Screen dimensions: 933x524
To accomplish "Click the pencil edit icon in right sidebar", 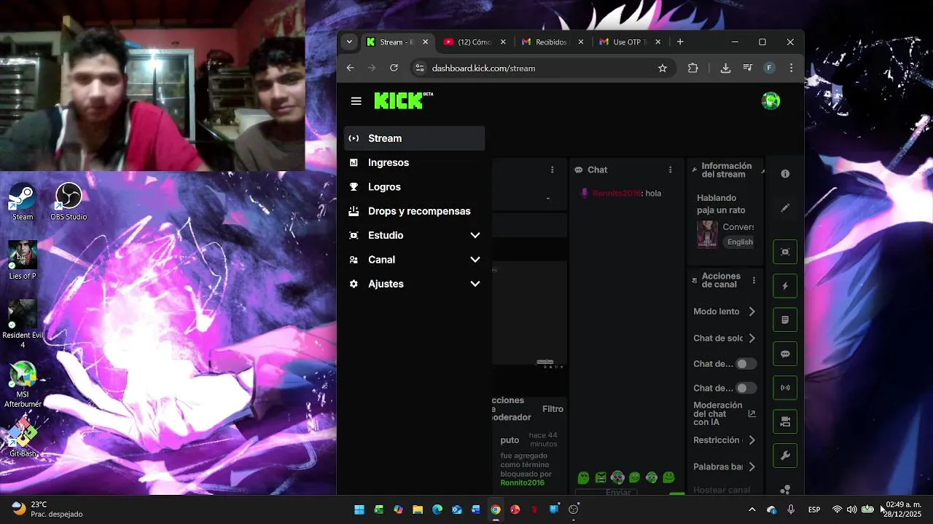I will [785, 208].
